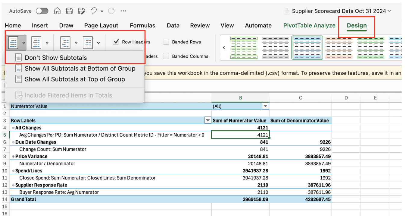Click the Grand Totals layout icon

pos(36,42)
